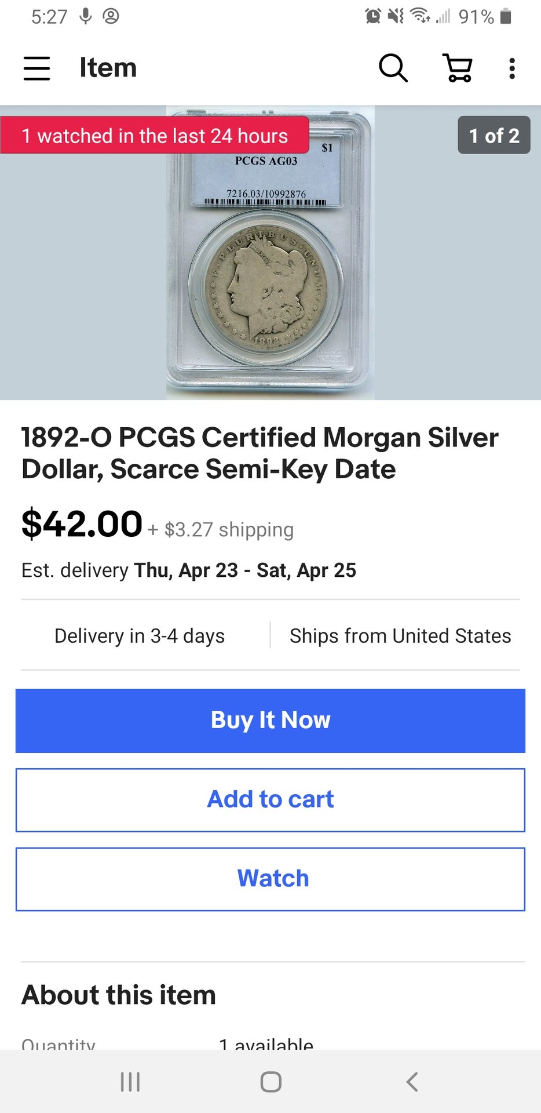Open the hamburger navigation menu
541x1113 pixels.
click(x=36, y=68)
